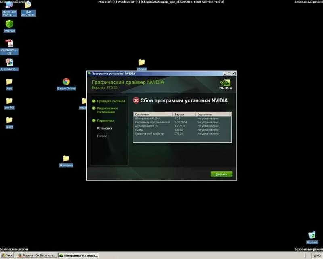The height and width of the screenshot is (259, 323).
Task: Click green checkmark next to Проверка системы
Action: tap(94, 101)
